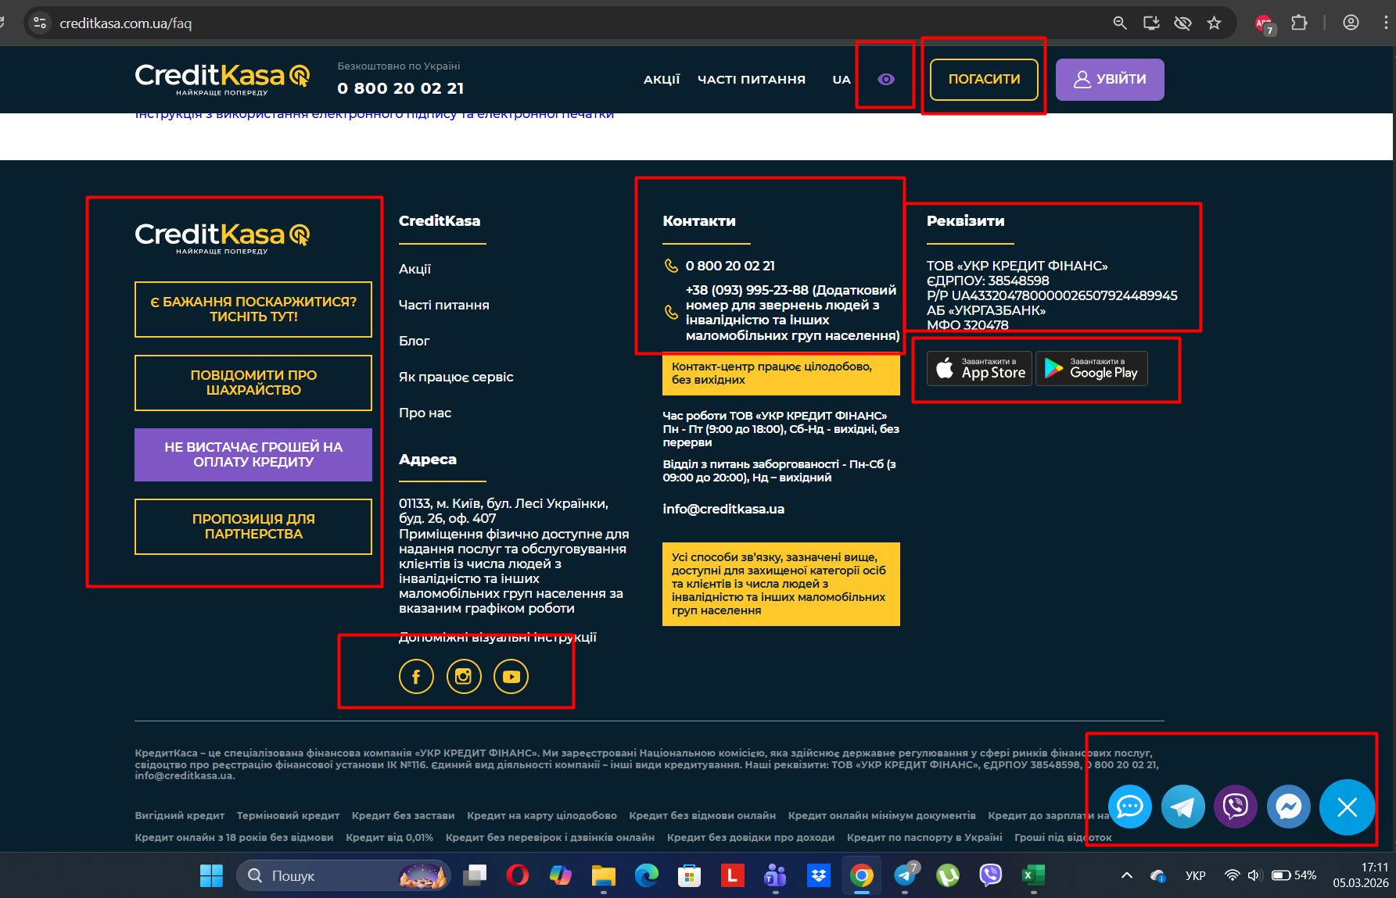
Task: Open the UA language selector in header
Action: pos(842,79)
